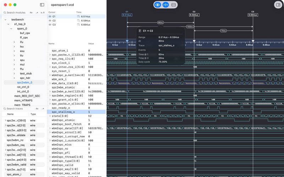Expand the ifu module
The width and height of the screenshot is (284, 177).
[x=14, y=42]
